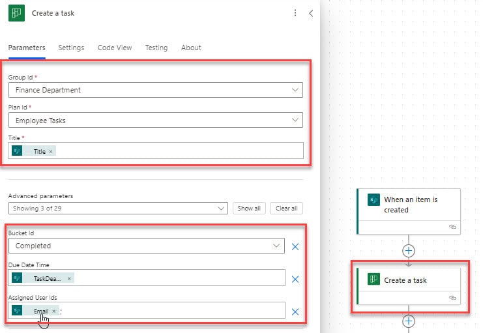Open the Testing tab
The width and height of the screenshot is (483, 333).
point(156,48)
